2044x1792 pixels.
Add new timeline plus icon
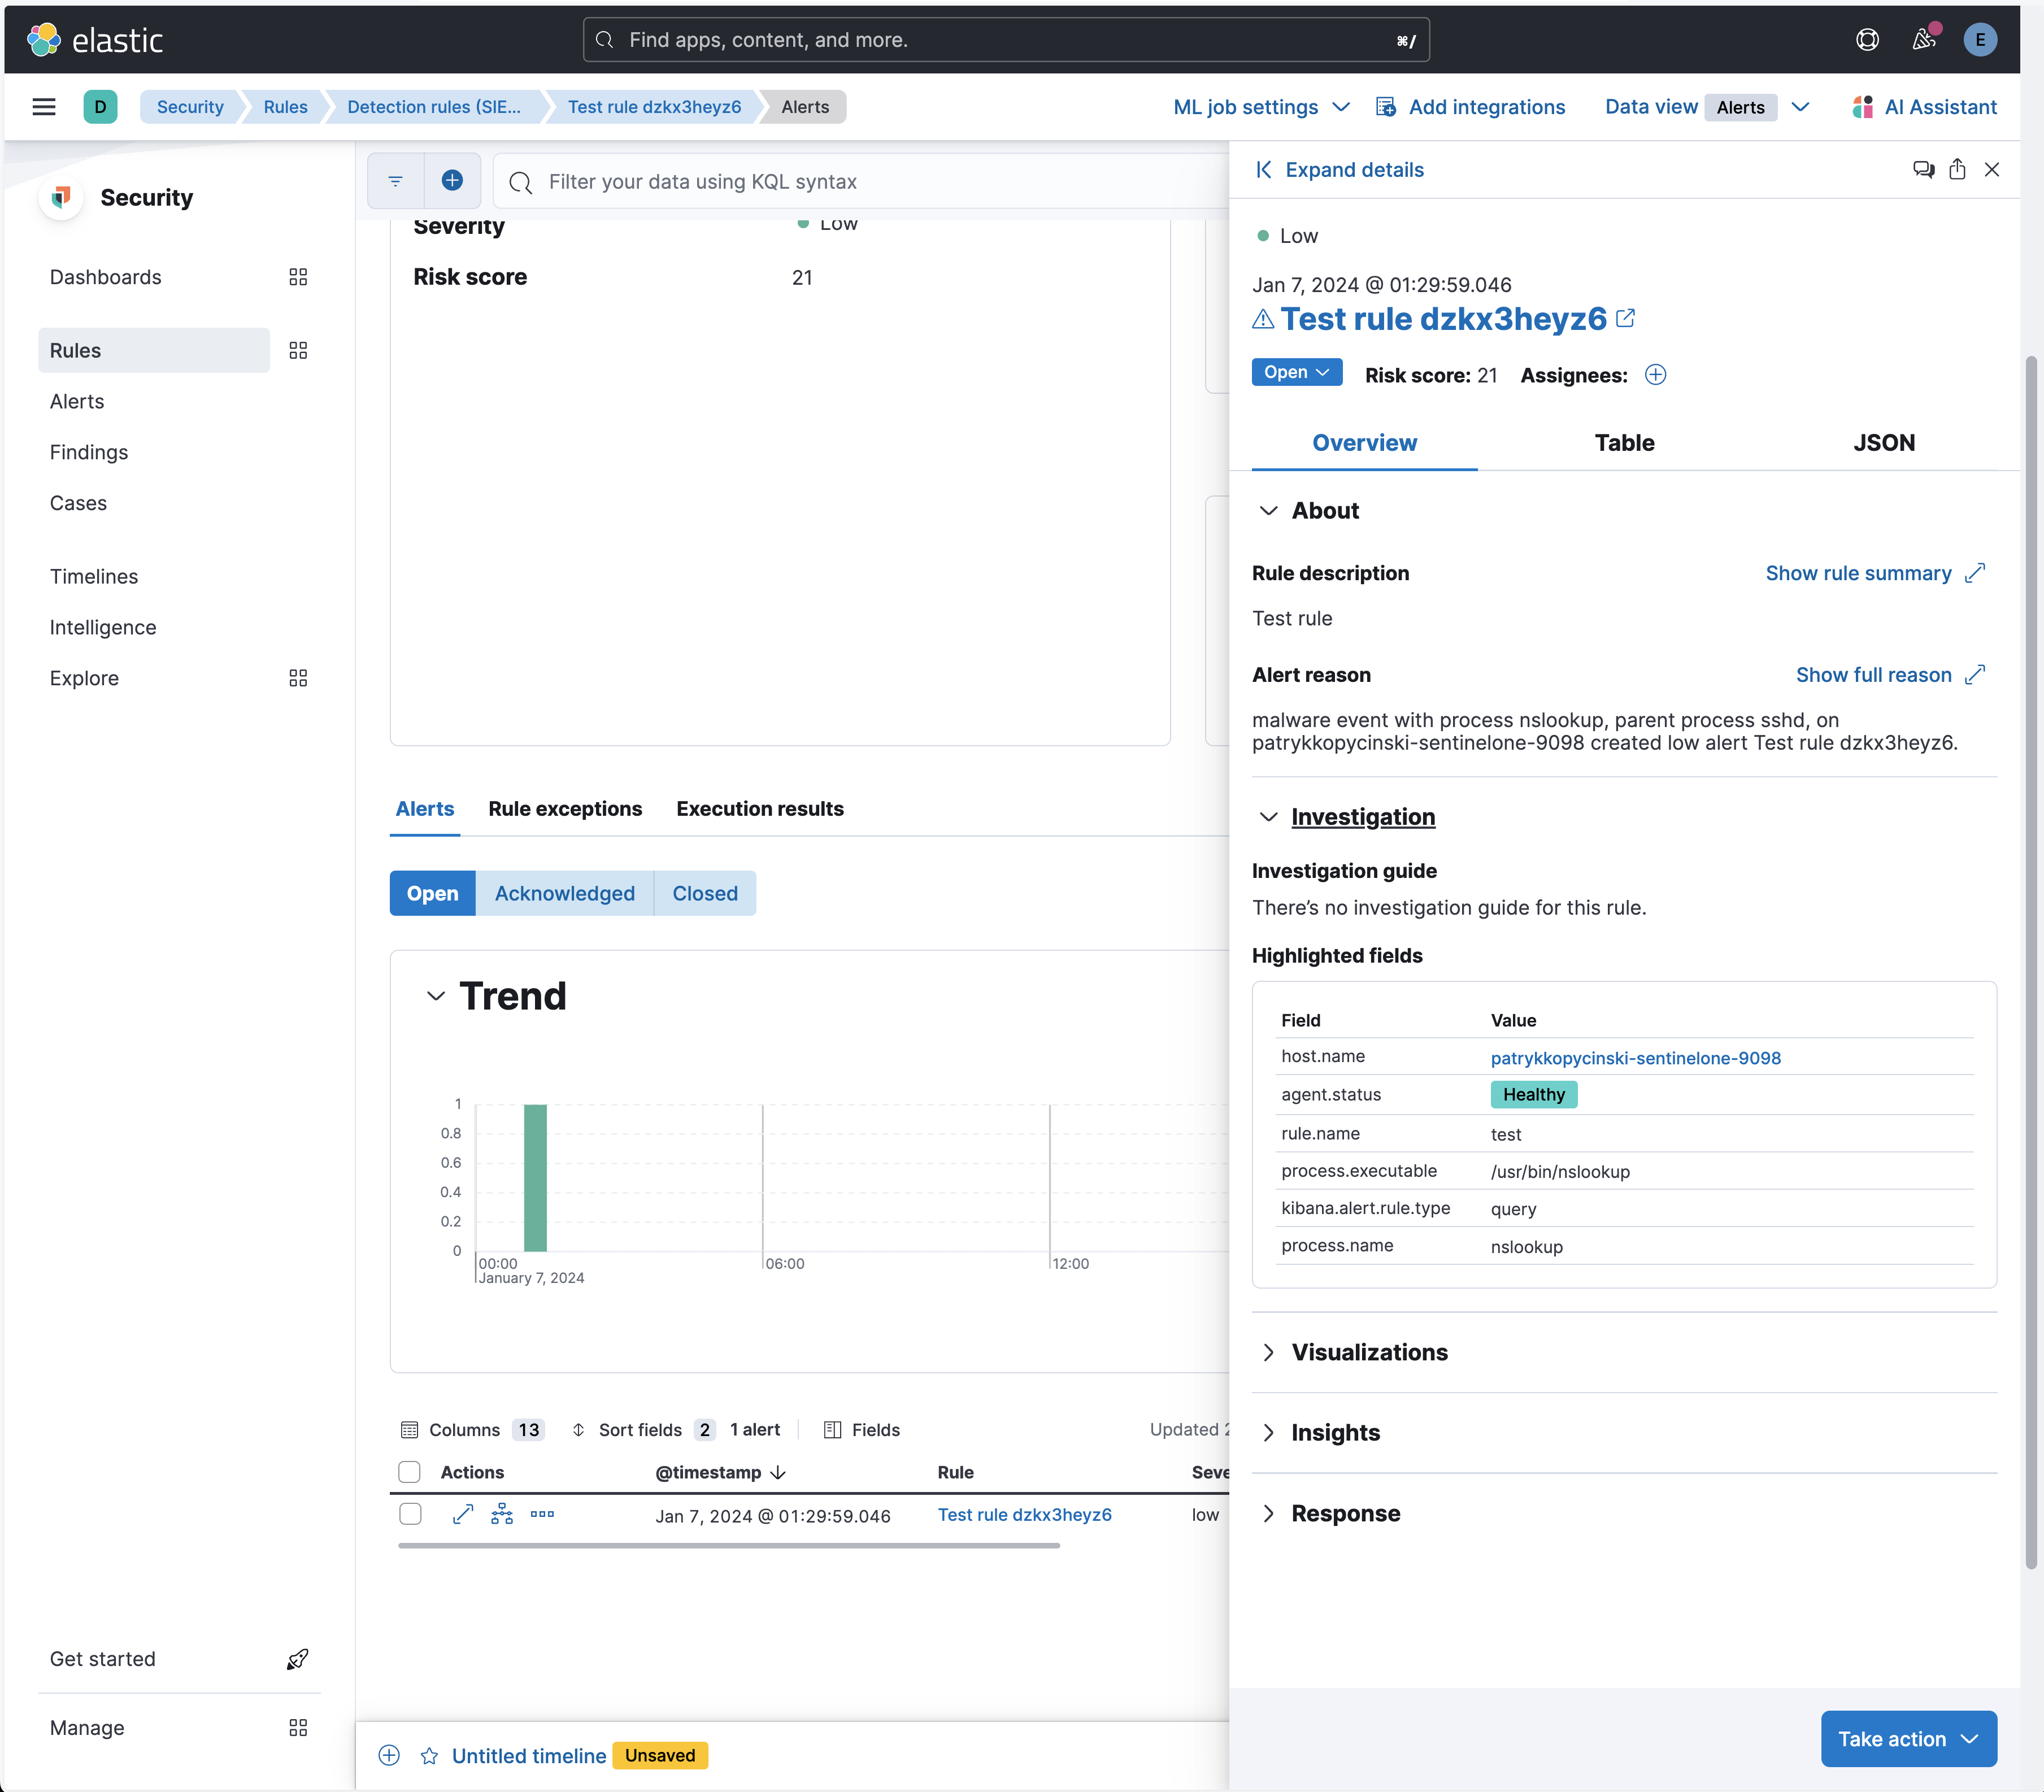pos(389,1755)
